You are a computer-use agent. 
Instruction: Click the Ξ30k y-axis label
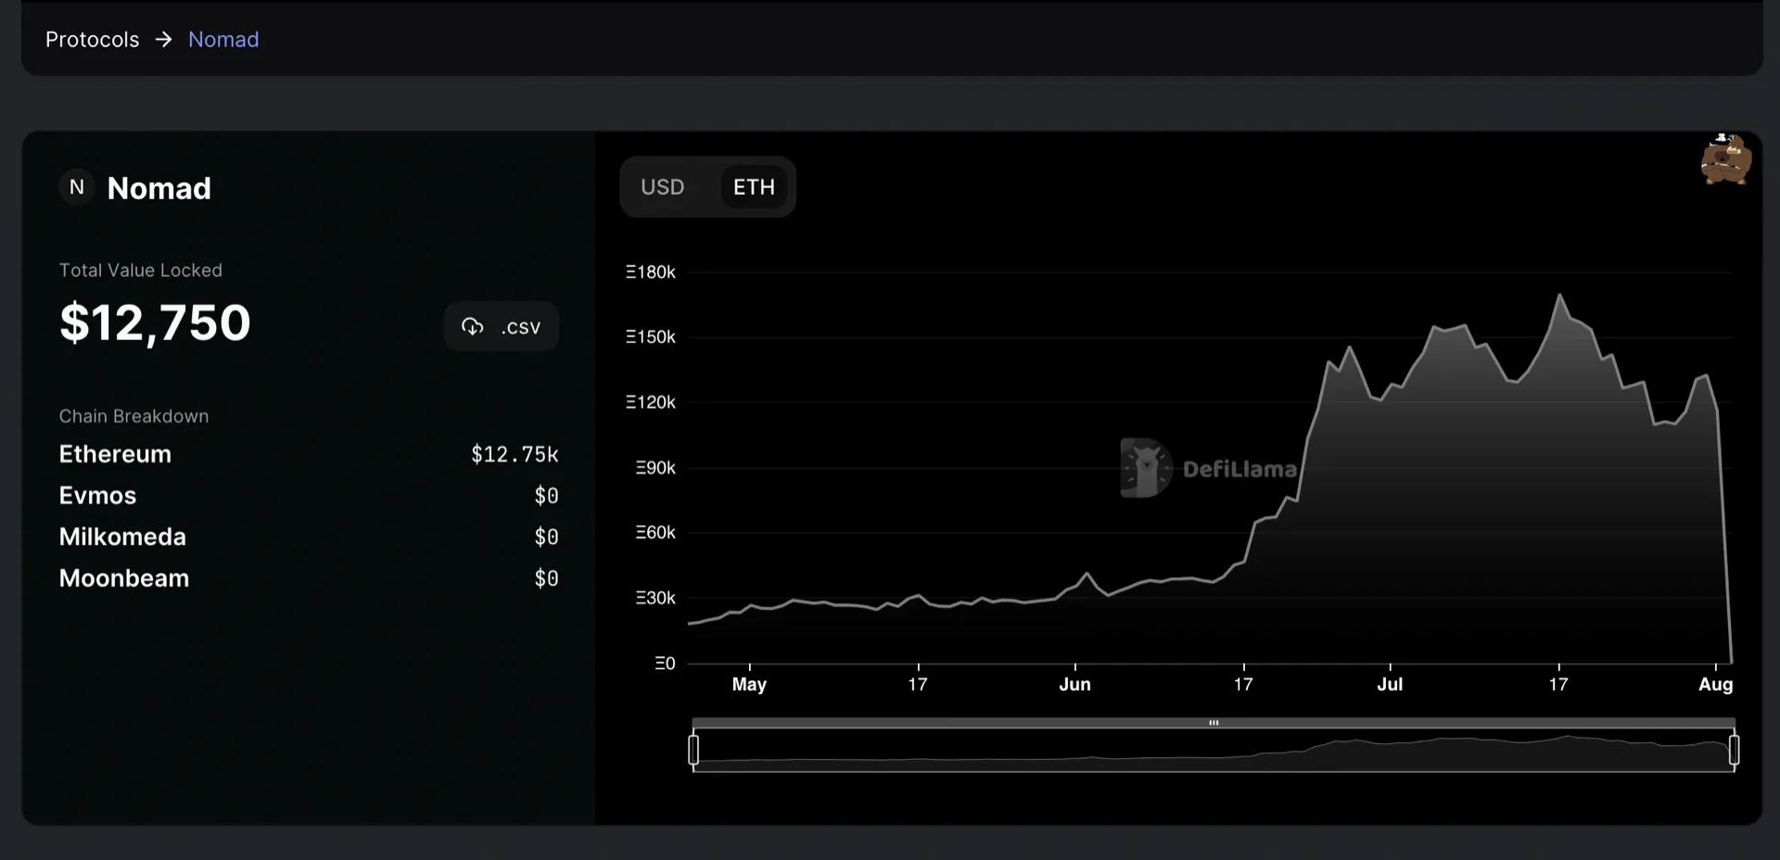click(655, 599)
